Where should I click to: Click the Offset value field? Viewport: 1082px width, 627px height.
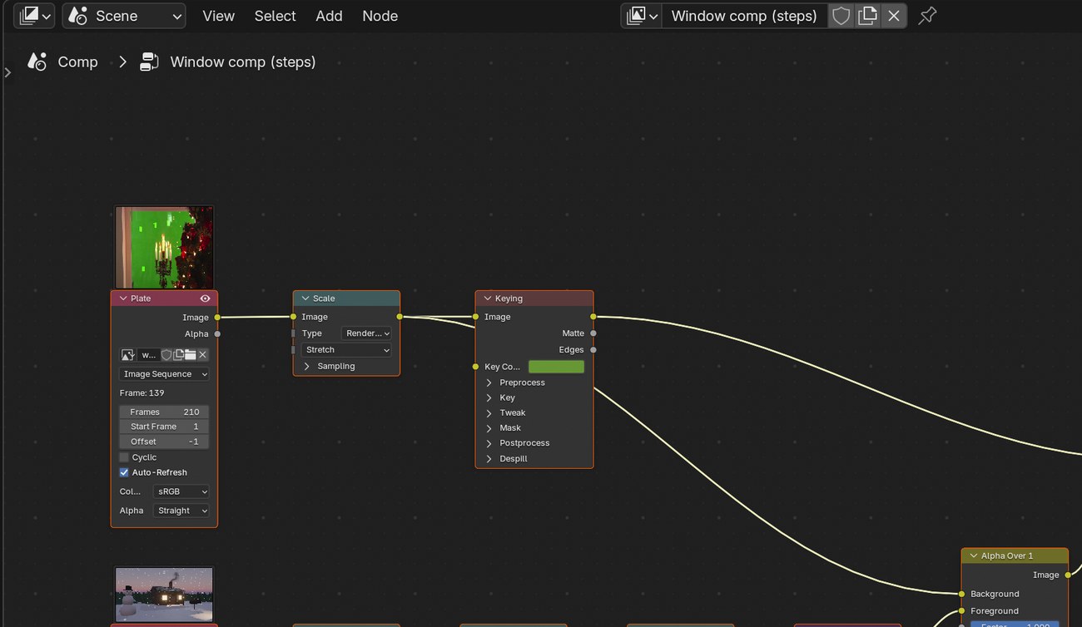click(x=164, y=442)
